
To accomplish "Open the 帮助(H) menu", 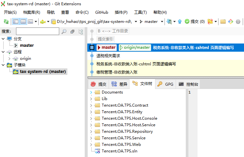I will click(160, 12).
